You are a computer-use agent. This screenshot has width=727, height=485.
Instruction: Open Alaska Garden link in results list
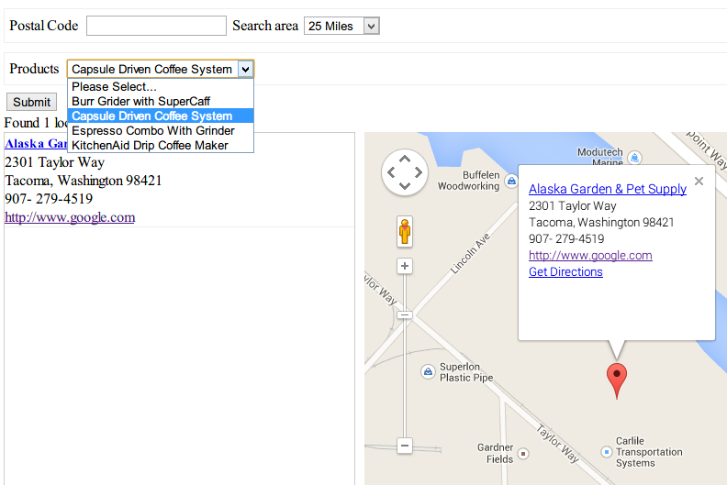click(36, 144)
